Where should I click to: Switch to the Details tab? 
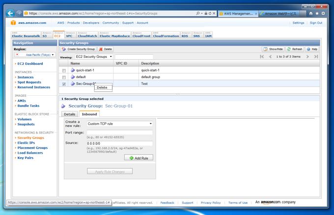click(70, 114)
